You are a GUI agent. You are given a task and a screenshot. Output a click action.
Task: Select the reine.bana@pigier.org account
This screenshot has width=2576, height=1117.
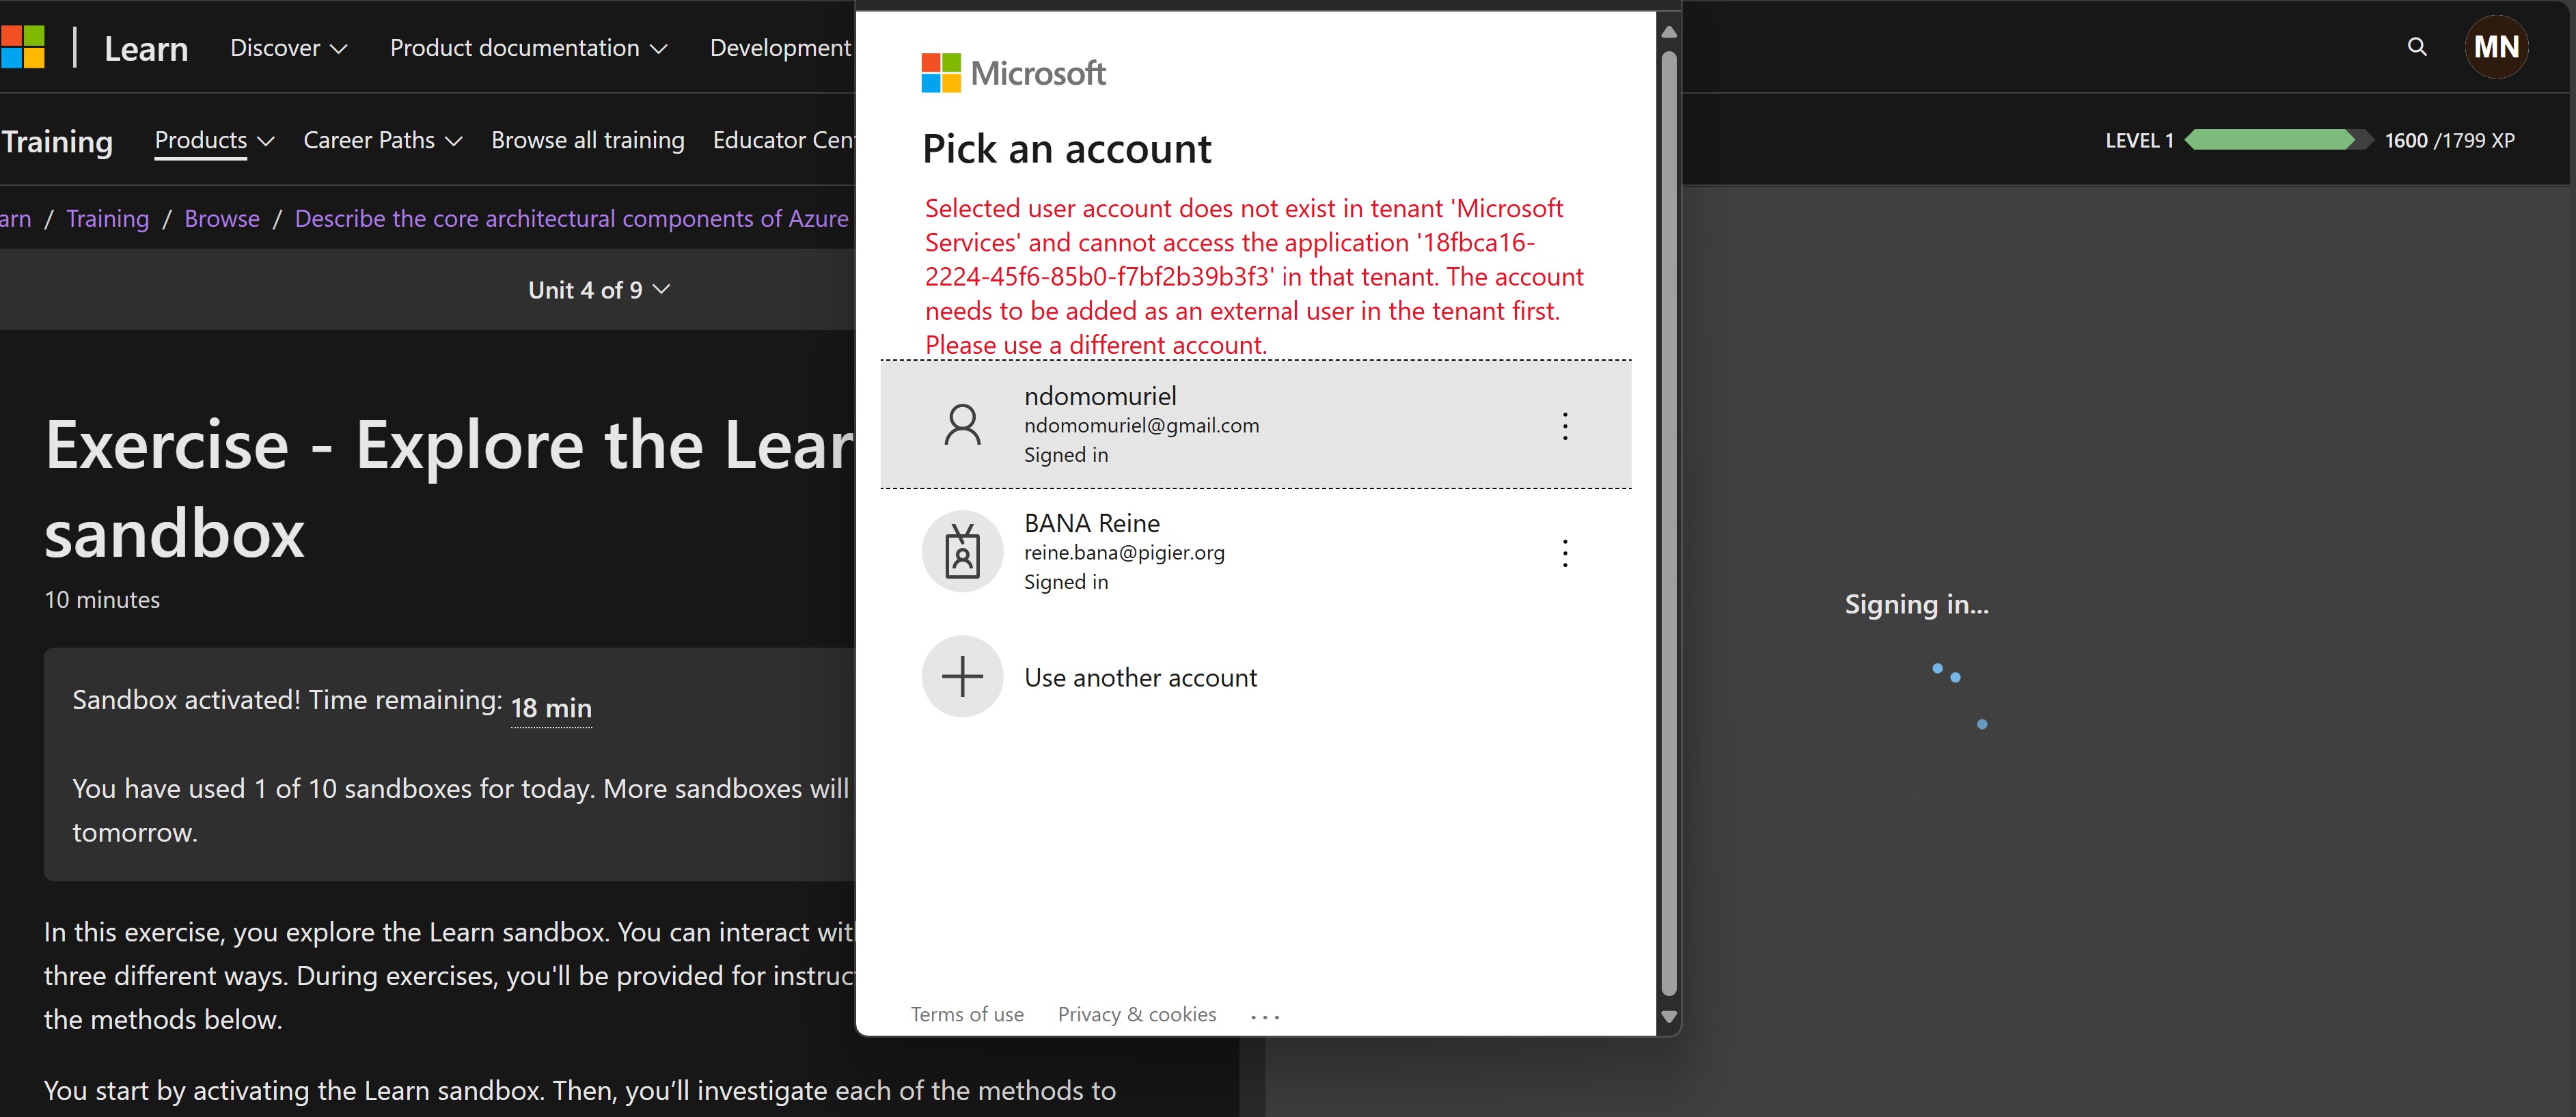coord(1255,551)
